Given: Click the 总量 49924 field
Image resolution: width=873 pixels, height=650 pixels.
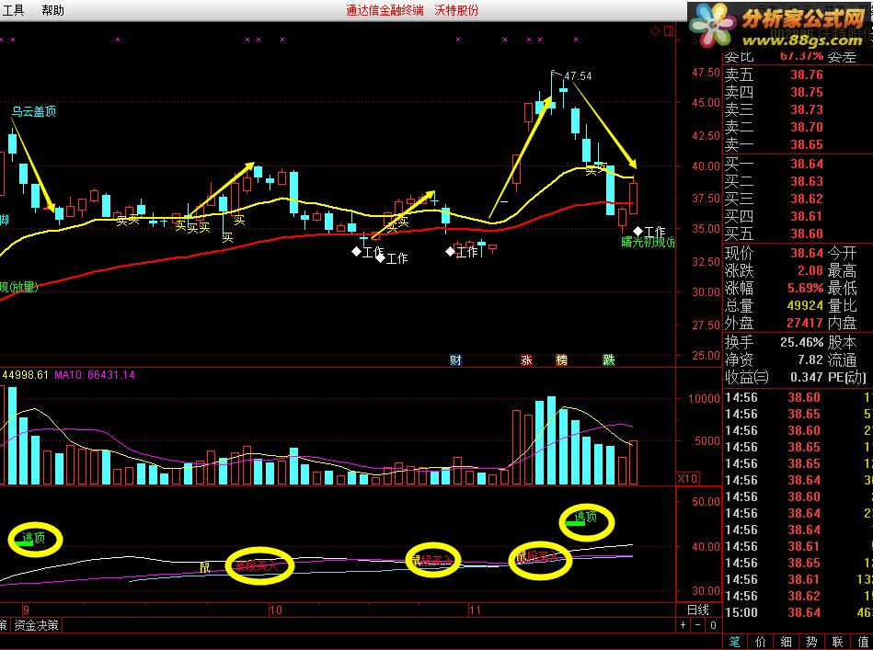Looking at the screenshot, I should pyautogui.click(x=774, y=305).
